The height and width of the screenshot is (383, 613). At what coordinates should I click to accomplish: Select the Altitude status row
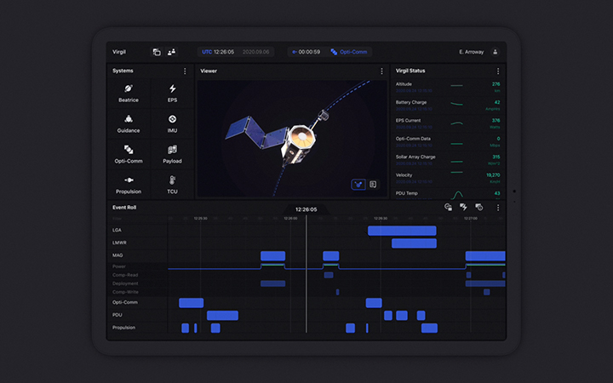[x=448, y=87]
